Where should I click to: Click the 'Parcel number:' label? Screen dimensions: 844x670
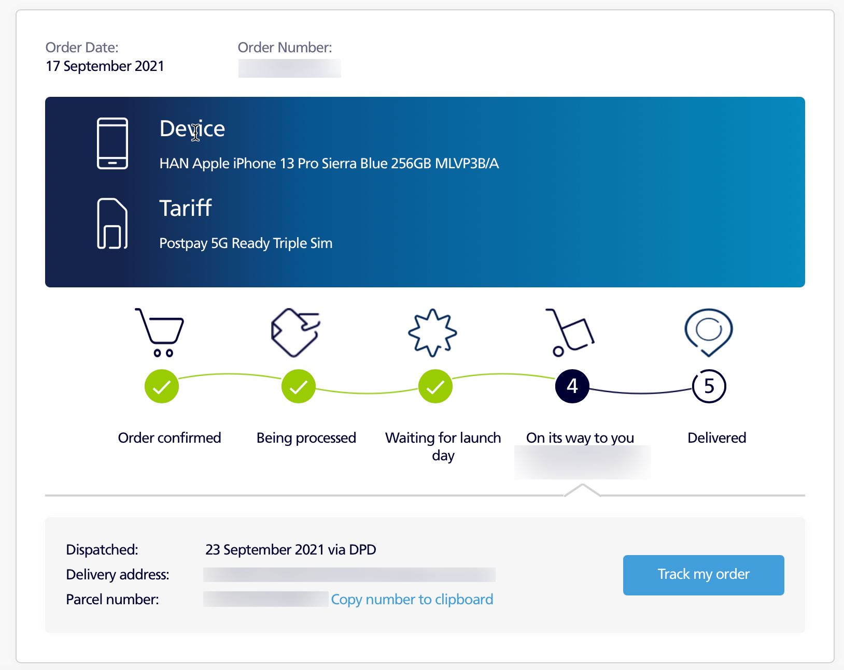point(112,599)
